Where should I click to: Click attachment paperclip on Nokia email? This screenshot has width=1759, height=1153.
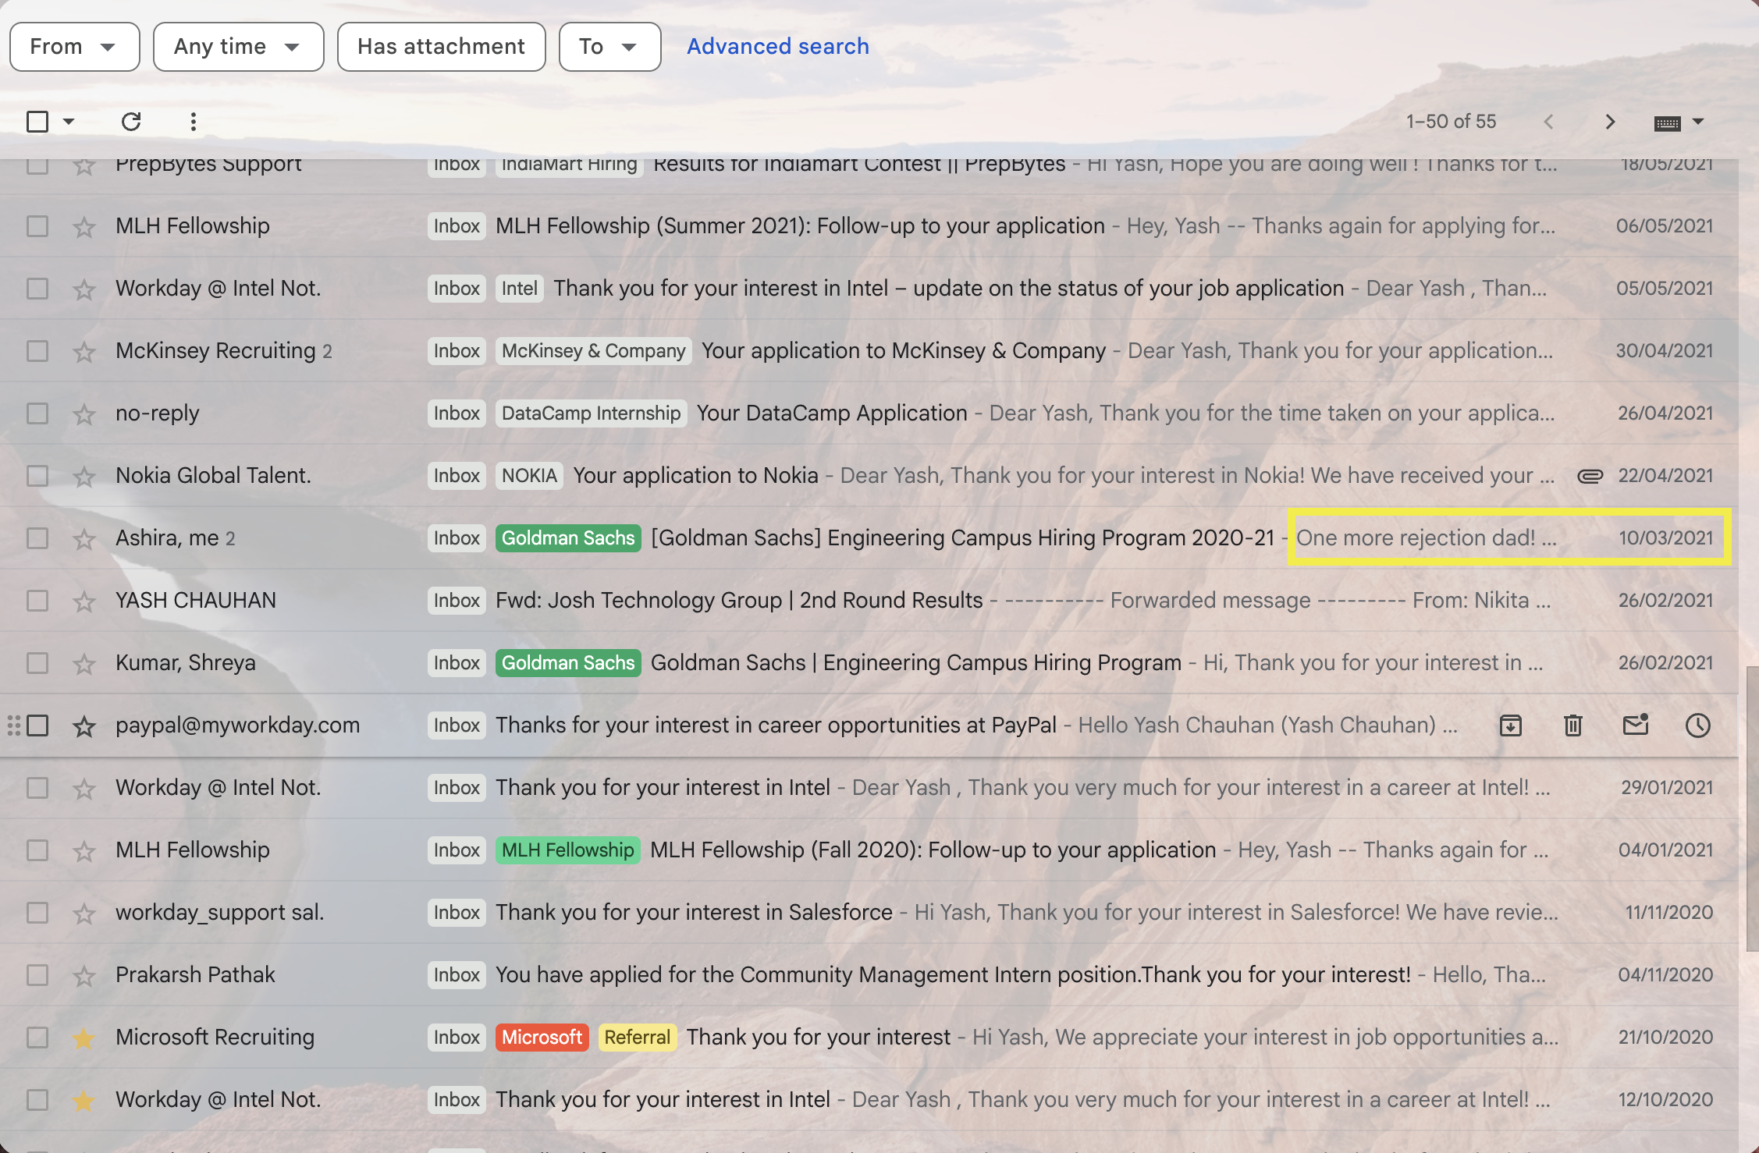pos(1590,476)
